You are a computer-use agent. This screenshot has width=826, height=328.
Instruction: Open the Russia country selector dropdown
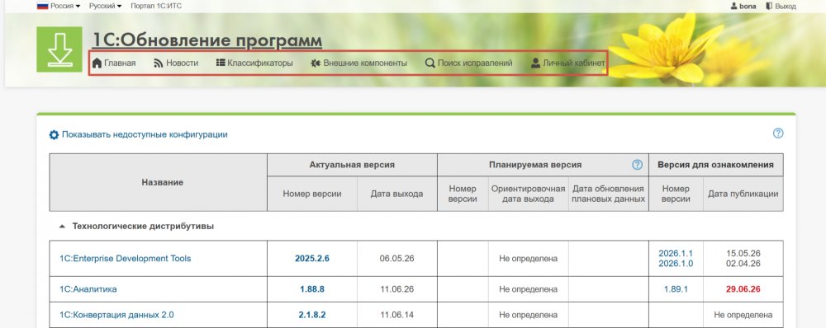pyautogui.click(x=59, y=7)
